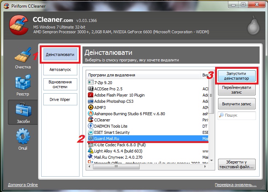Viewport: 268px width, 192px height.
Task: Select the 7-Zip 9.20 row
Action: [x=148, y=82]
